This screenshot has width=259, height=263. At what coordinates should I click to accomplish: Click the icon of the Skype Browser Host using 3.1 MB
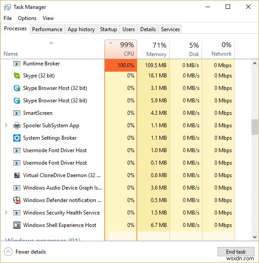tap(17, 88)
